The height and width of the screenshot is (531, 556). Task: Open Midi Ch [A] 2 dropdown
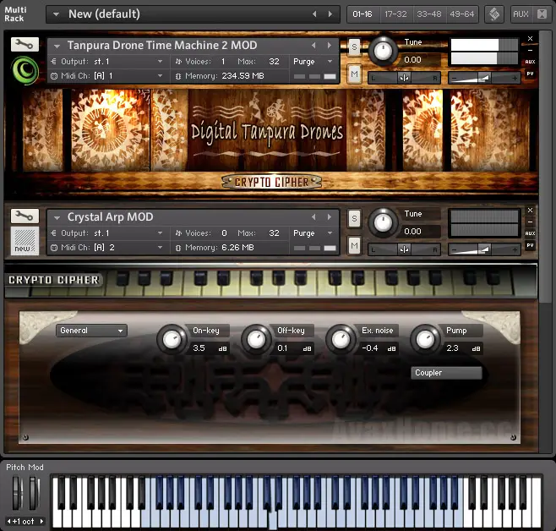(160, 247)
